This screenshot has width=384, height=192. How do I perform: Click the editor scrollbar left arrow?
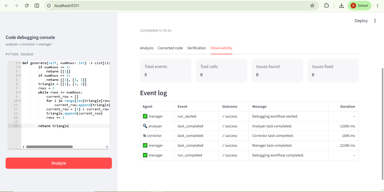point(23,147)
